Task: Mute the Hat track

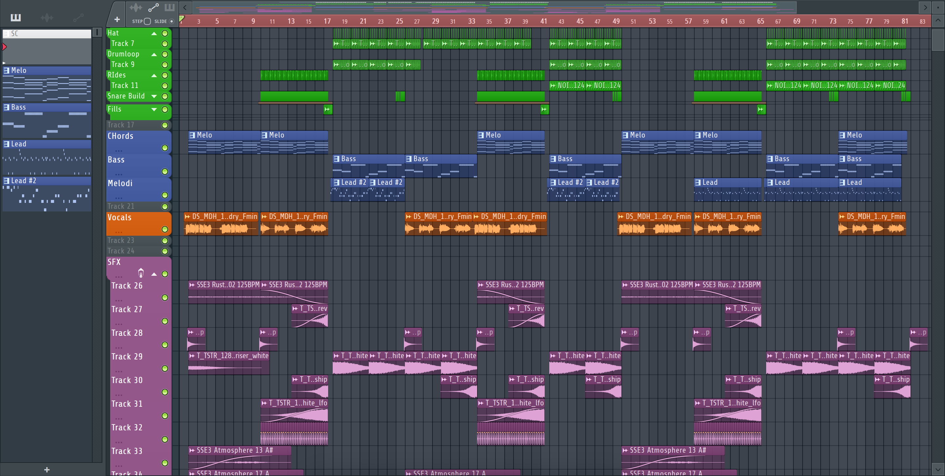Action: (165, 33)
